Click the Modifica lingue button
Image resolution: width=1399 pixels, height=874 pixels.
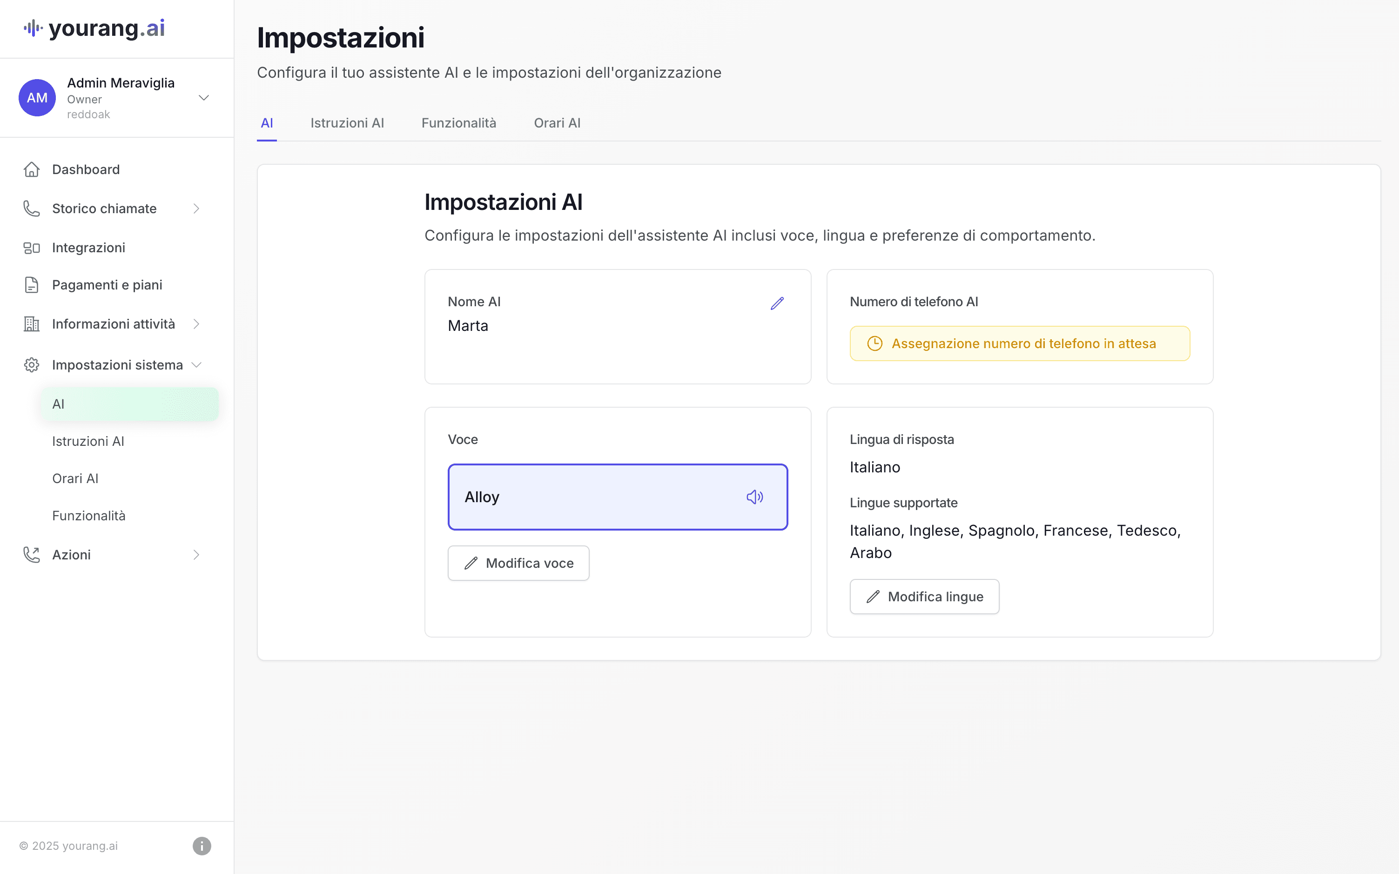[924, 597]
